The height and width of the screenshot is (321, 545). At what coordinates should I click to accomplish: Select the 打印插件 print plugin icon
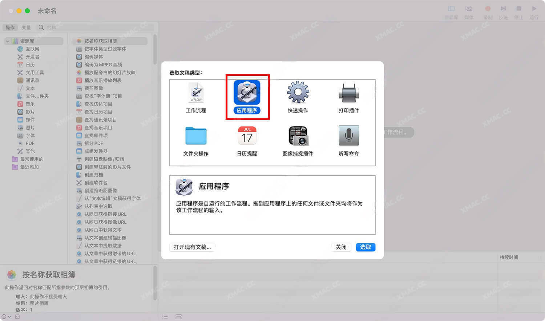(x=348, y=93)
